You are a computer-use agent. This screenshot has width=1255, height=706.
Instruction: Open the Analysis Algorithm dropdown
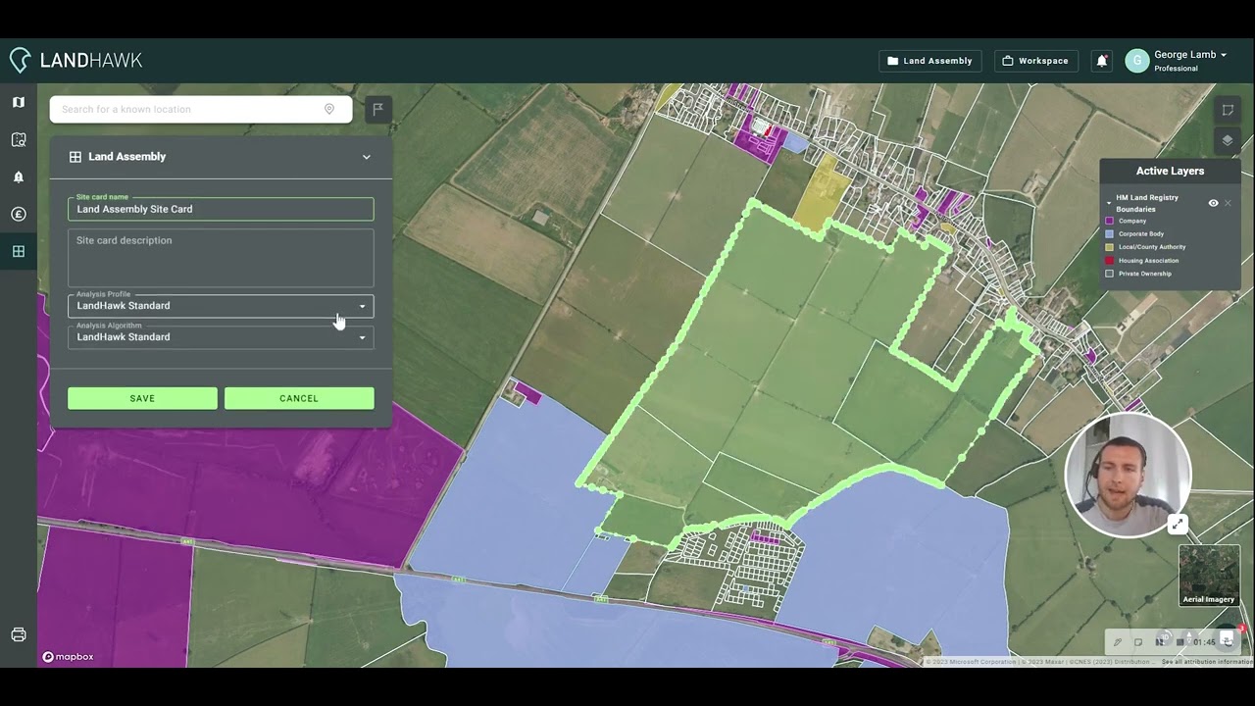221,336
